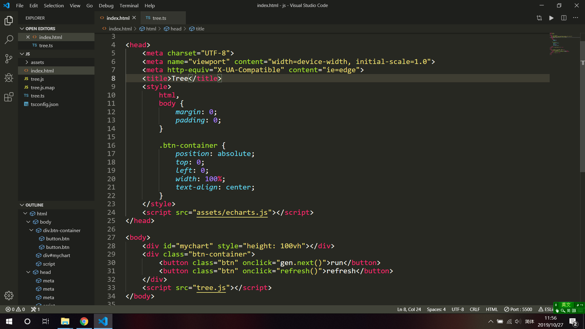Screen dimensions: 585x329
Task: Open the Terminal menu
Action: point(129,5)
